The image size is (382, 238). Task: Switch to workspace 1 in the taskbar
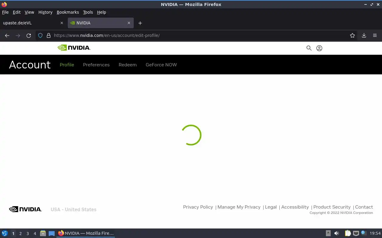pyautogui.click(x=13, y=234)
